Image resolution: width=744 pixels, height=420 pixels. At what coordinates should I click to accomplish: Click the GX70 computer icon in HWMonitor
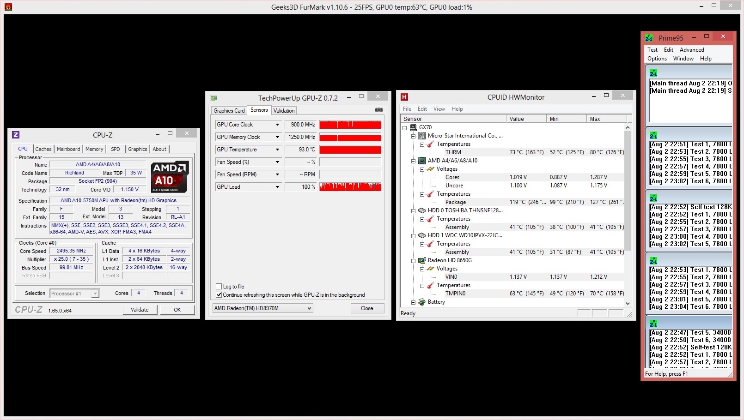414,127
